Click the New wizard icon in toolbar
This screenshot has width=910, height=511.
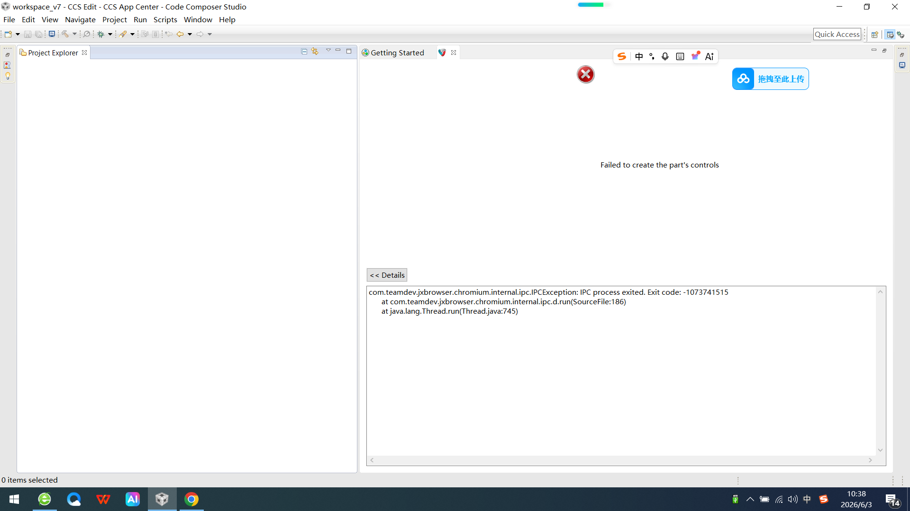pos(8,34)
